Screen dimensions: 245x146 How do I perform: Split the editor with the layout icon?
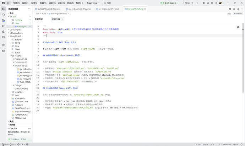coord(238,9)
